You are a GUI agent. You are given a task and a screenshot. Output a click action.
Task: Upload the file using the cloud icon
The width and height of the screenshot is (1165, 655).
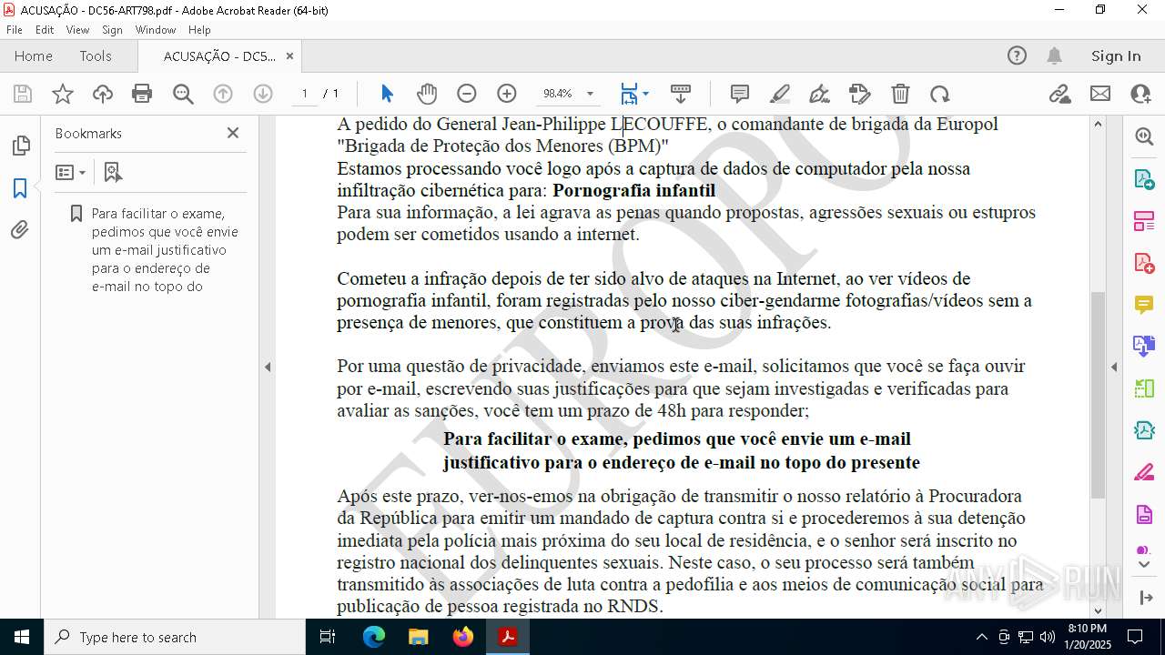click(x=103, y=94)
